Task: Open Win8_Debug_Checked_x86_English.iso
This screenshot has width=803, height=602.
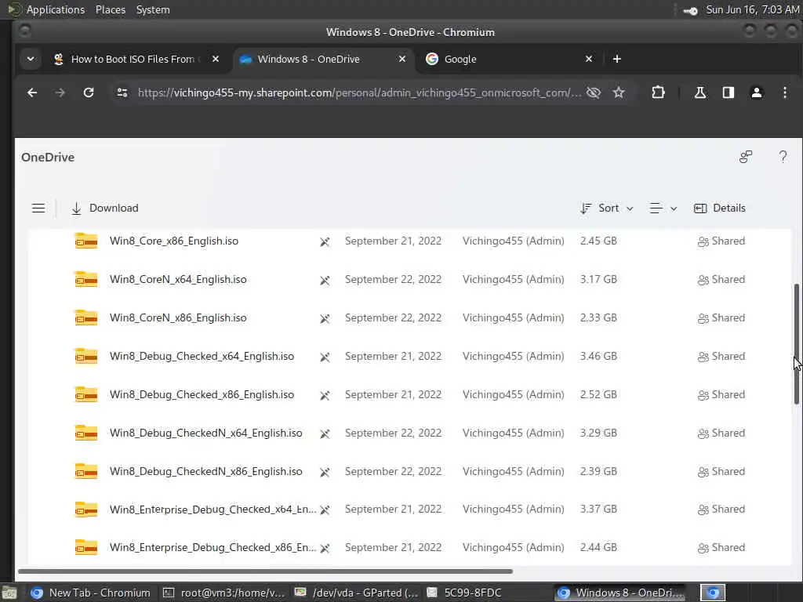Action: click(x=202, y=395)
